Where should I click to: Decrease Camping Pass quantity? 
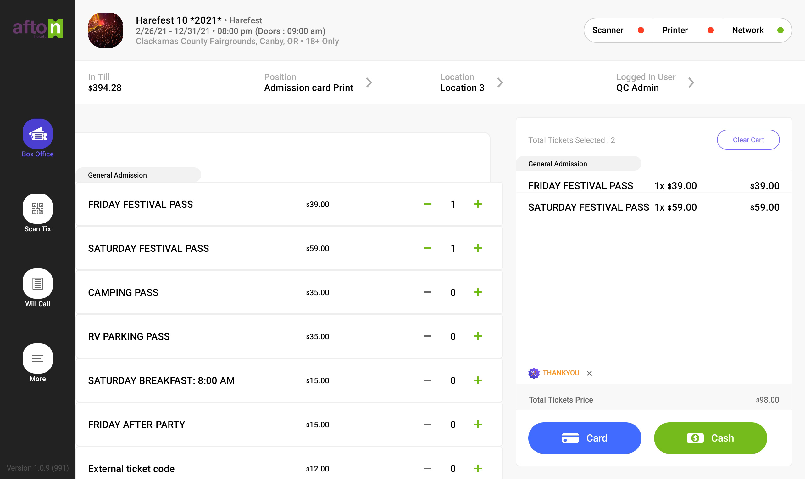[428, 292]
